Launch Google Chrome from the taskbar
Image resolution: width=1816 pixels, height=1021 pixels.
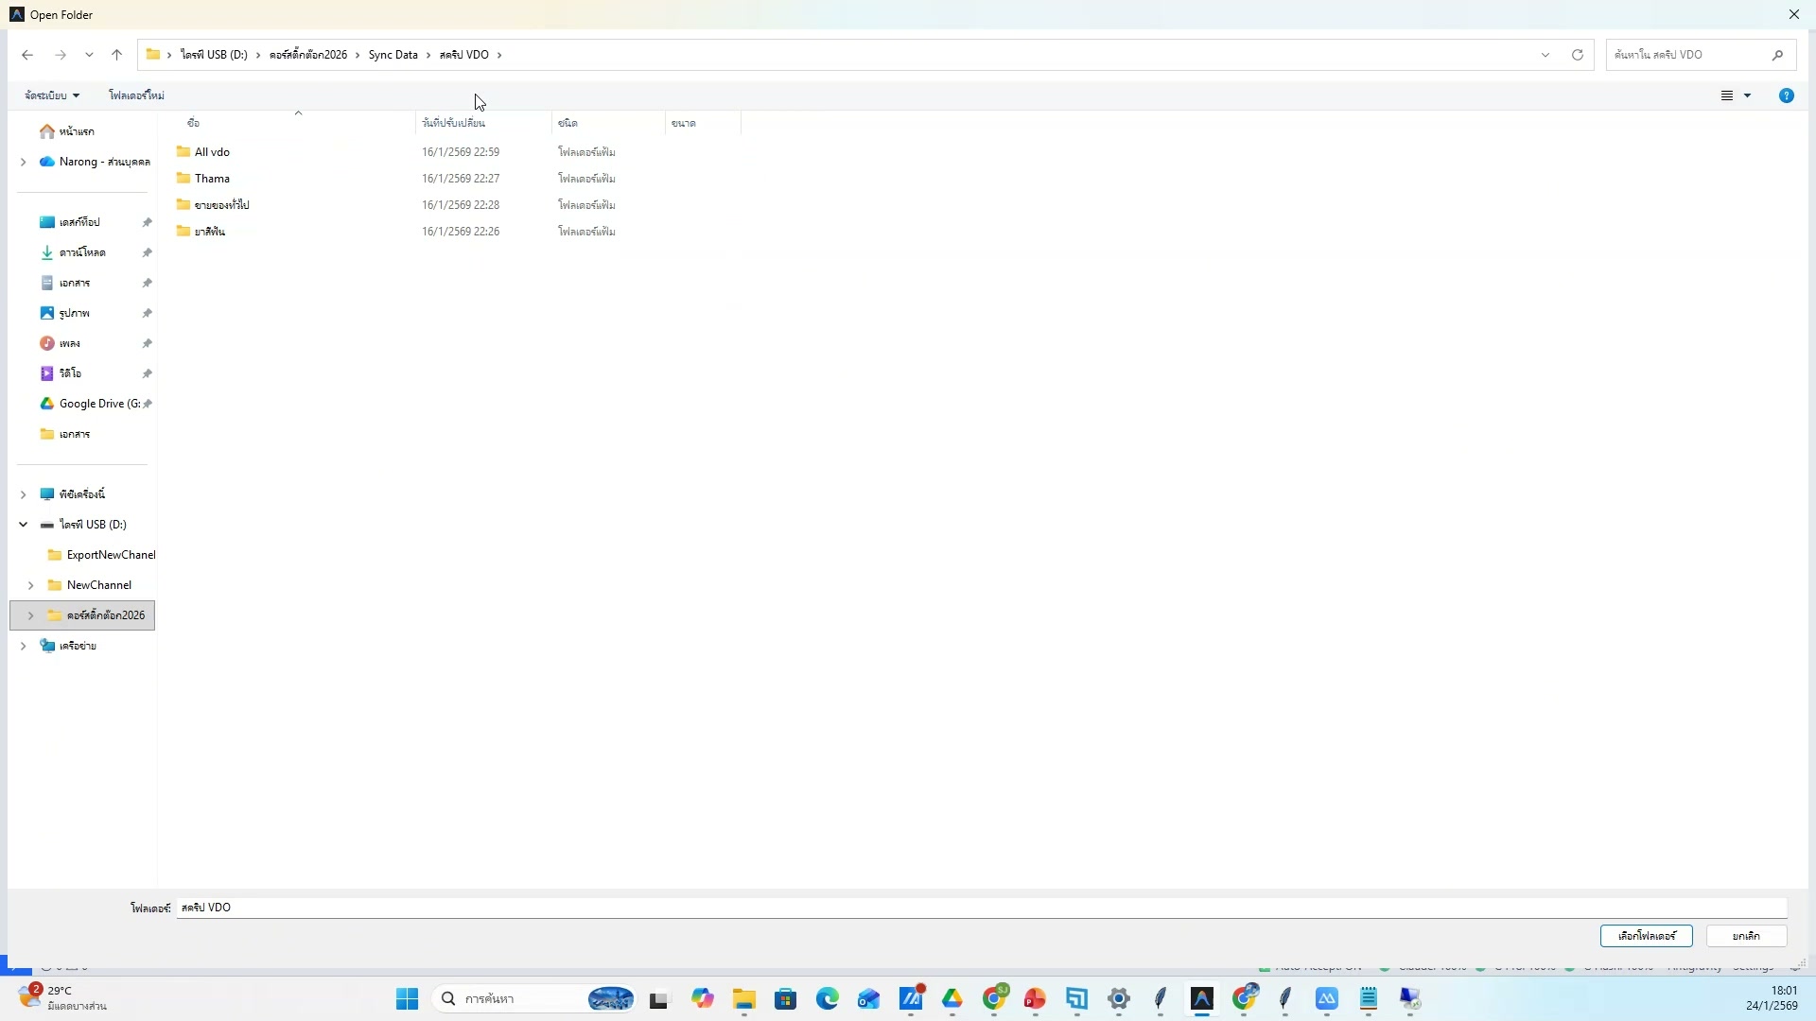pos(994,998)
